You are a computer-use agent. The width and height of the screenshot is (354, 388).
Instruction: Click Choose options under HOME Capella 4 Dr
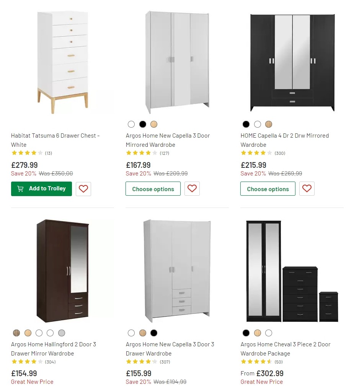coord(268,188)
